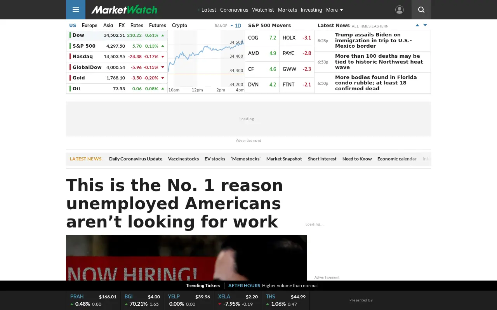Image resolution: width=497 pixels, height=310 pixels.
Task: Open the XELA trending ticker
Action: coord(238,300)
